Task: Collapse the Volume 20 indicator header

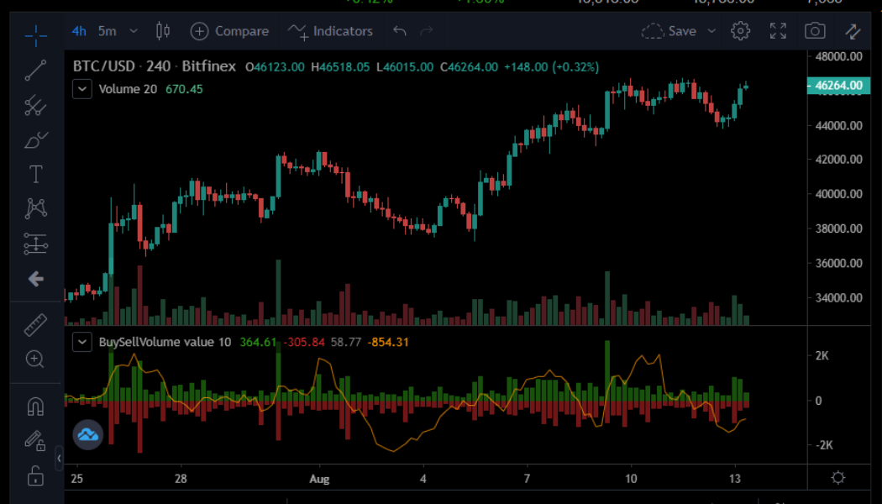Action: (x=81, y=88)
